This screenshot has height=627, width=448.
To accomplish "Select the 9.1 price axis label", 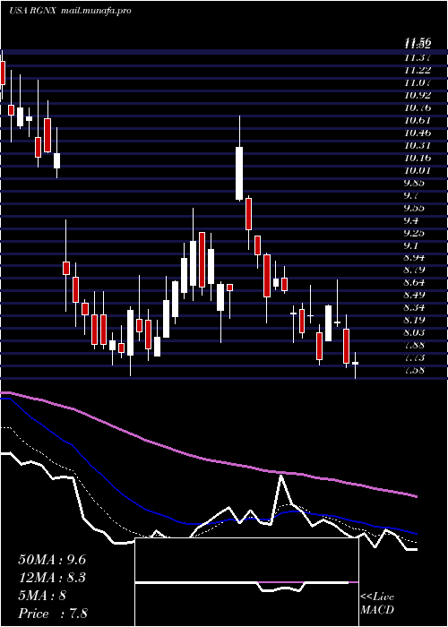I will pyautogui.click(x=412, y=245).
